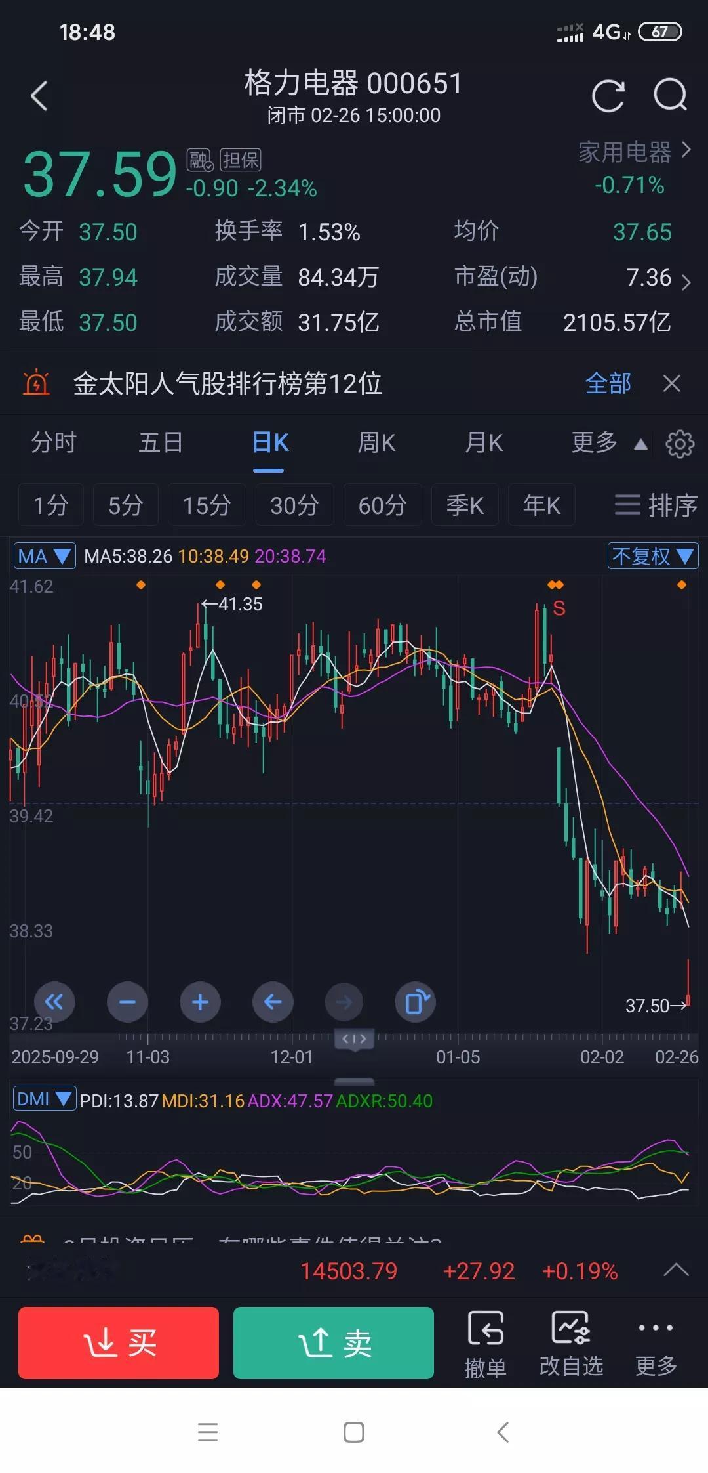Select 1分 period

coord(51,505)
